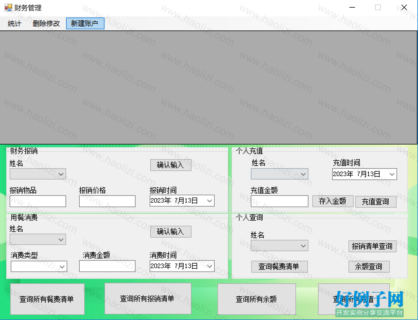
Task: Click the 充值金额 input field
Action: click(280, 201)
